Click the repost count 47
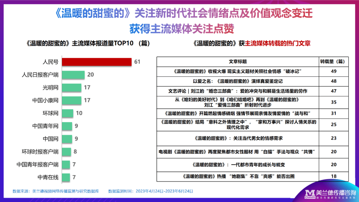 coord(334,91)
